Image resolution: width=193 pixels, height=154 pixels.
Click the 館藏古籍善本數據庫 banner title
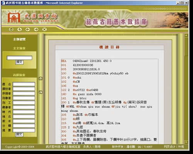116,22
